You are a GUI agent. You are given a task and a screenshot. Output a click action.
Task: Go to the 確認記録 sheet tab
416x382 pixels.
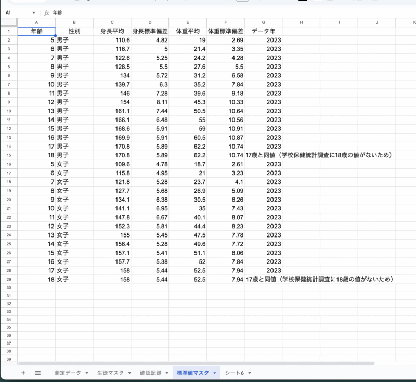pyautogui.click(x=151, y=373)
